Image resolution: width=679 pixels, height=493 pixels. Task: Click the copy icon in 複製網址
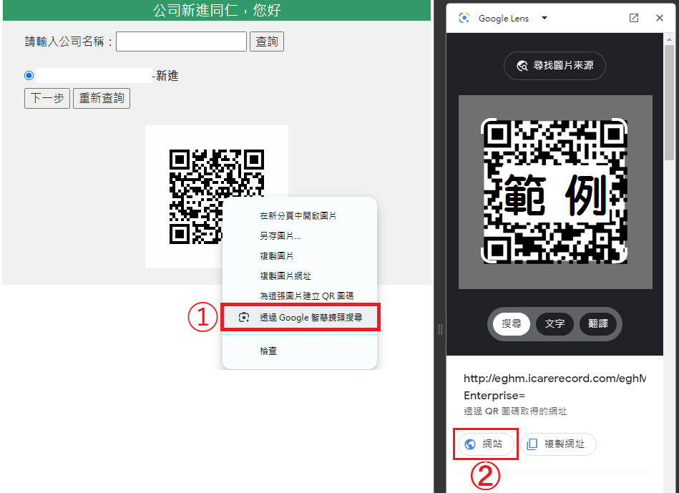coord(532,444)
